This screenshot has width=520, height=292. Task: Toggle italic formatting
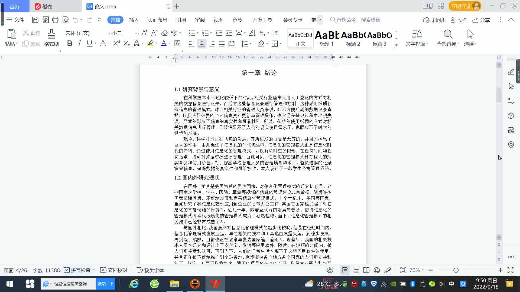79,43
